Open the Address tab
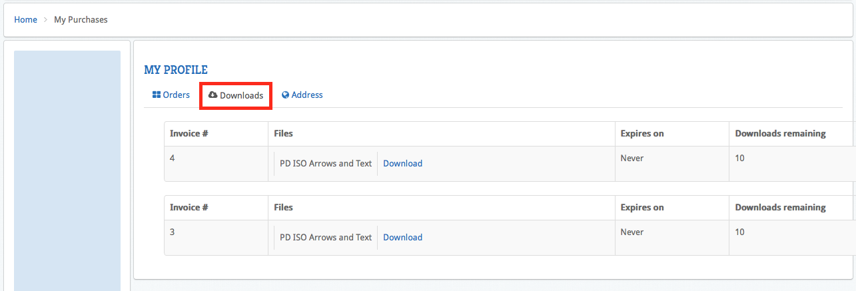The width and height of the screenshot is (856, 291). (302, 95)
